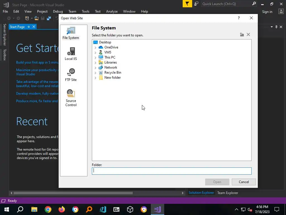Open the Source Control location option

point(71,98)
